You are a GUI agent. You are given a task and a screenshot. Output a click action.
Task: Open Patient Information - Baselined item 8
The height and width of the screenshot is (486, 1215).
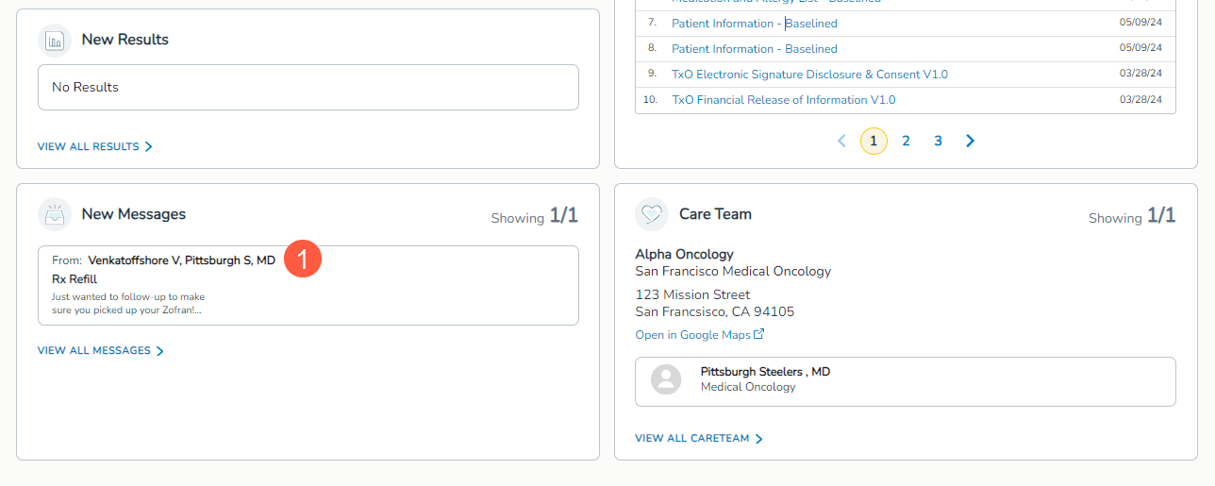pyautogui.click(x=754, y=49)
